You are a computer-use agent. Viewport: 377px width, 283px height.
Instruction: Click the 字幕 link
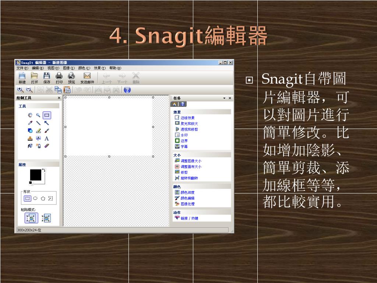[184, 147]
